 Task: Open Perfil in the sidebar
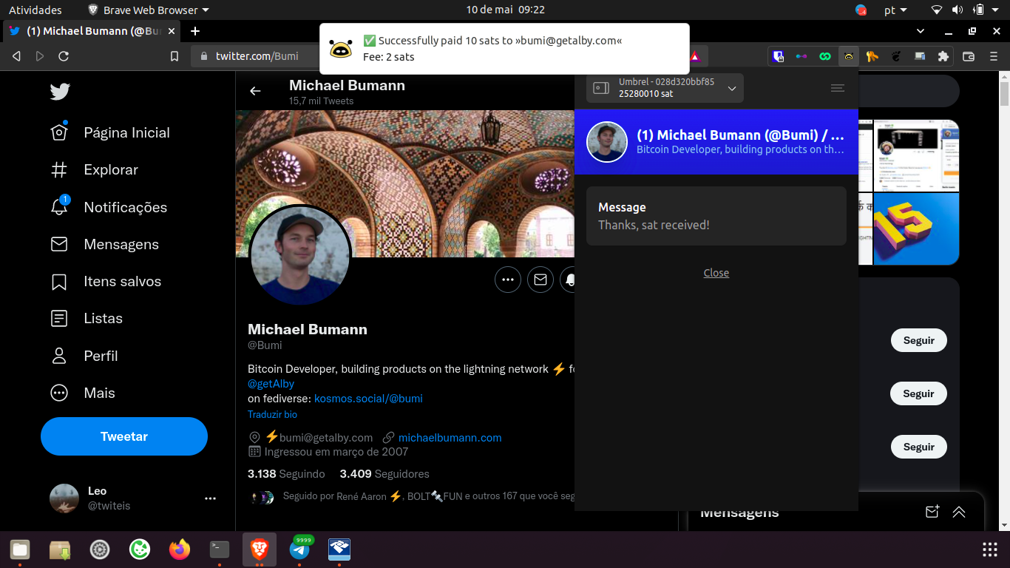84,356
